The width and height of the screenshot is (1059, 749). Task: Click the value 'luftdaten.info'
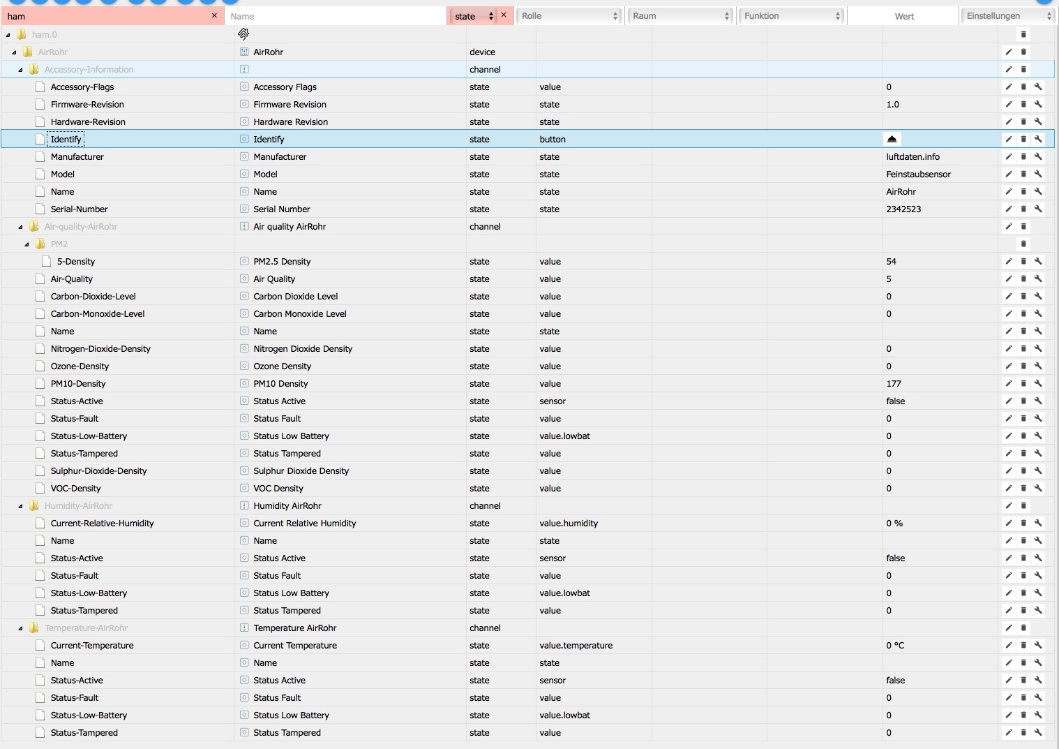912,156
